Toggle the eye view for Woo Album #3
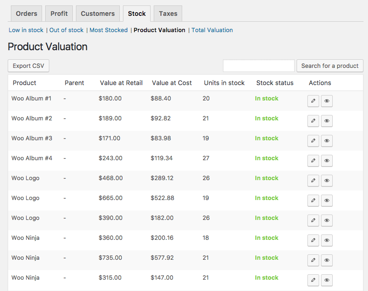Viewport: 368px width, 291px height. (326, 141)
